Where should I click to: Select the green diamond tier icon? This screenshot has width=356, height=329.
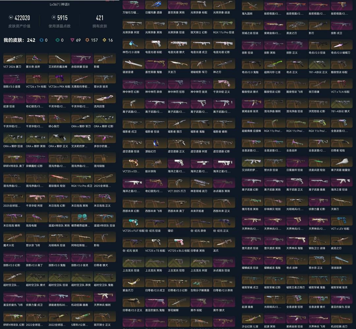point(58,40)
